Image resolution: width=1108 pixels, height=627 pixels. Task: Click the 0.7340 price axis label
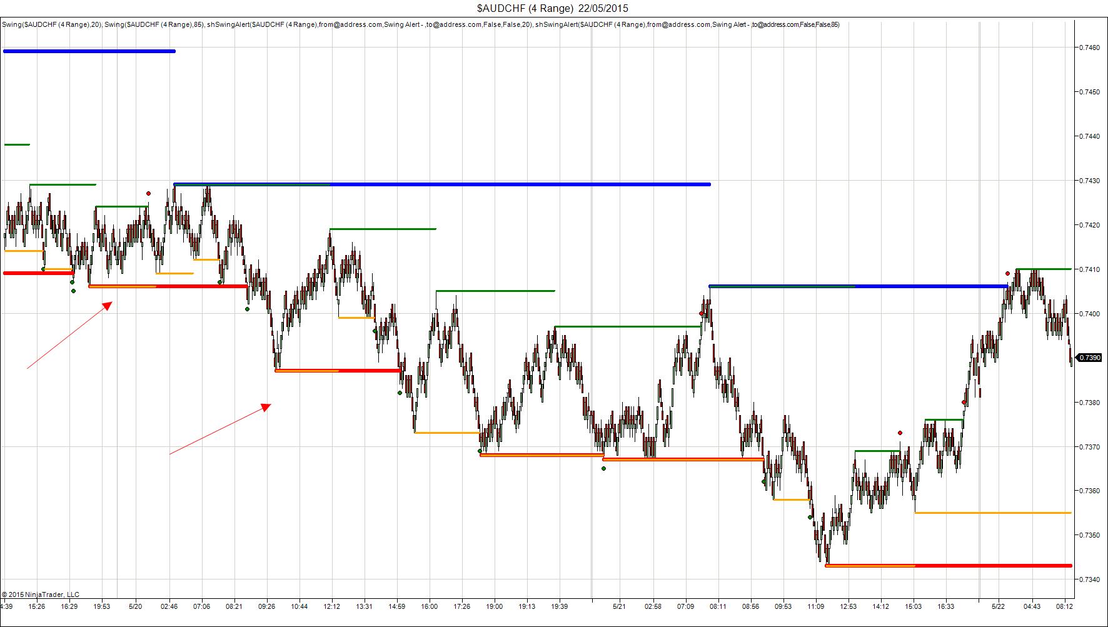pyautogui.click(x=1090, y=579)
